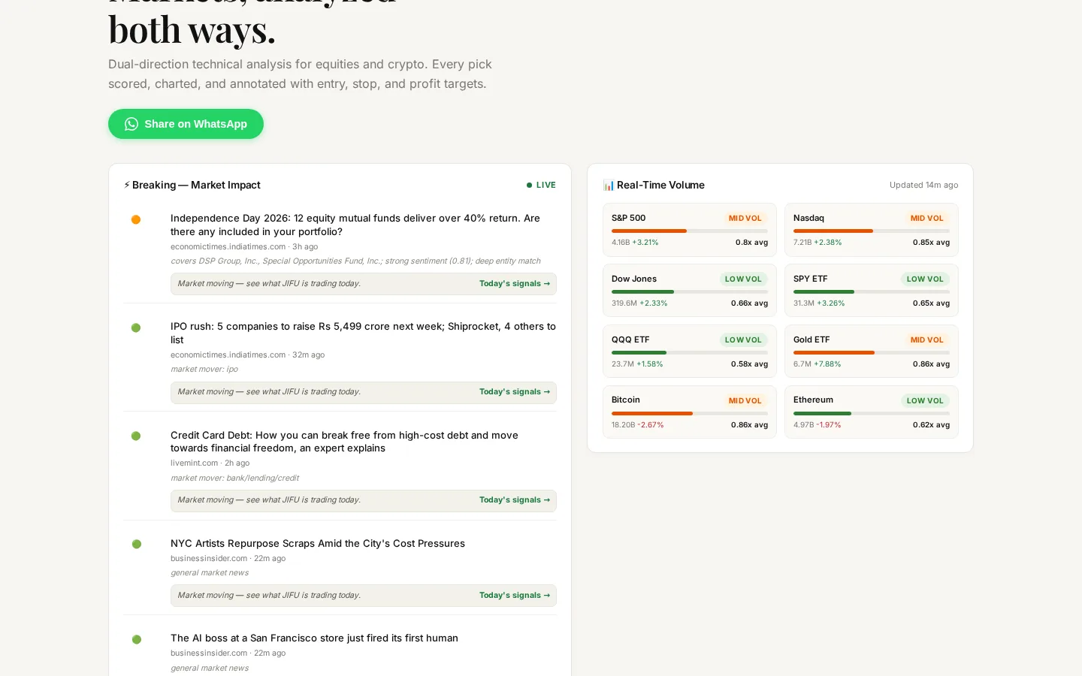This screenshot has width=1082, height=676.
Task: Click the Share on WhatsApp button
Action: click(186, 124)
